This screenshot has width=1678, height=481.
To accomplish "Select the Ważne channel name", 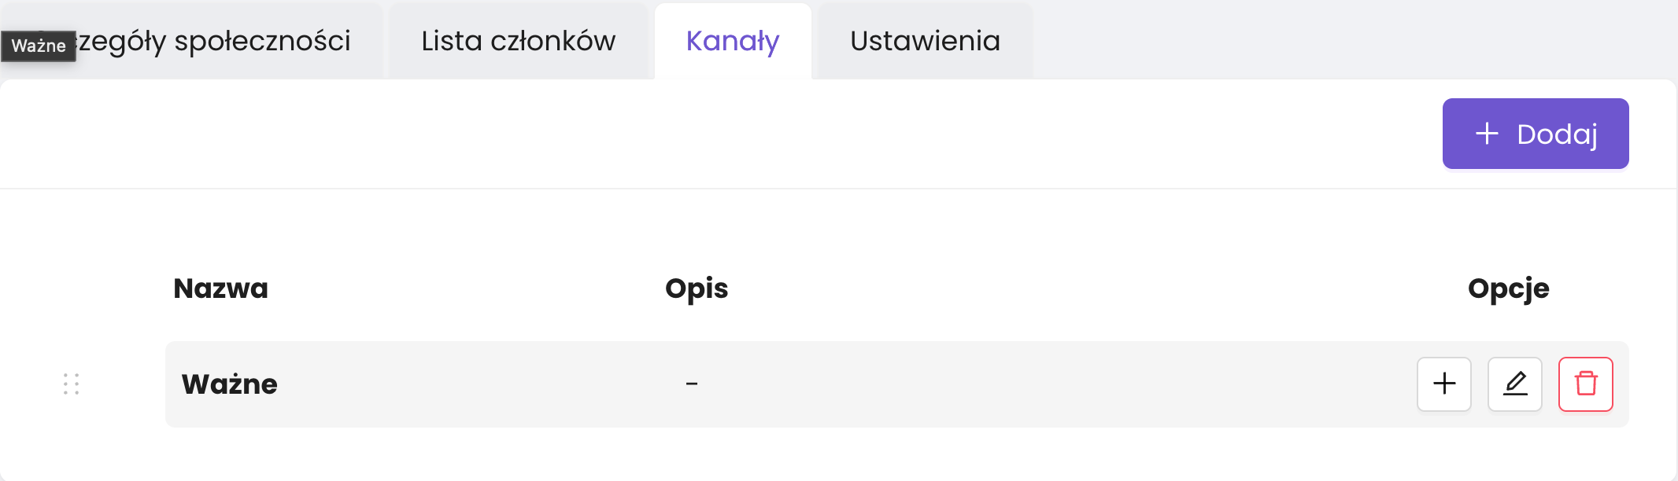I will click(x=229, y=384).
